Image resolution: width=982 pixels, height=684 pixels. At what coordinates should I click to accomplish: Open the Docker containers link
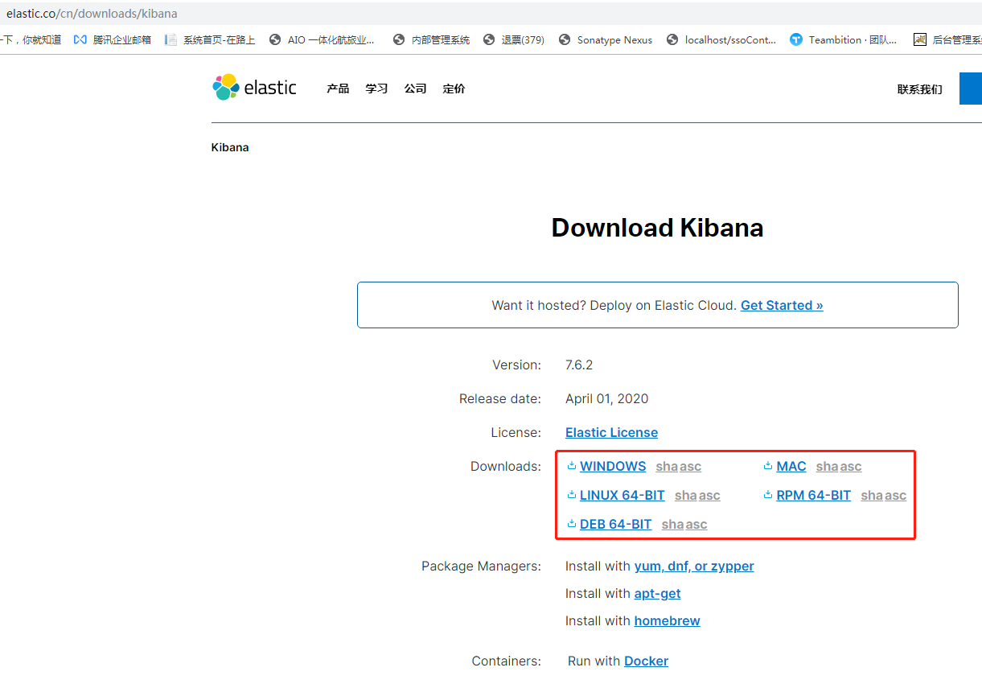(646, 661)
